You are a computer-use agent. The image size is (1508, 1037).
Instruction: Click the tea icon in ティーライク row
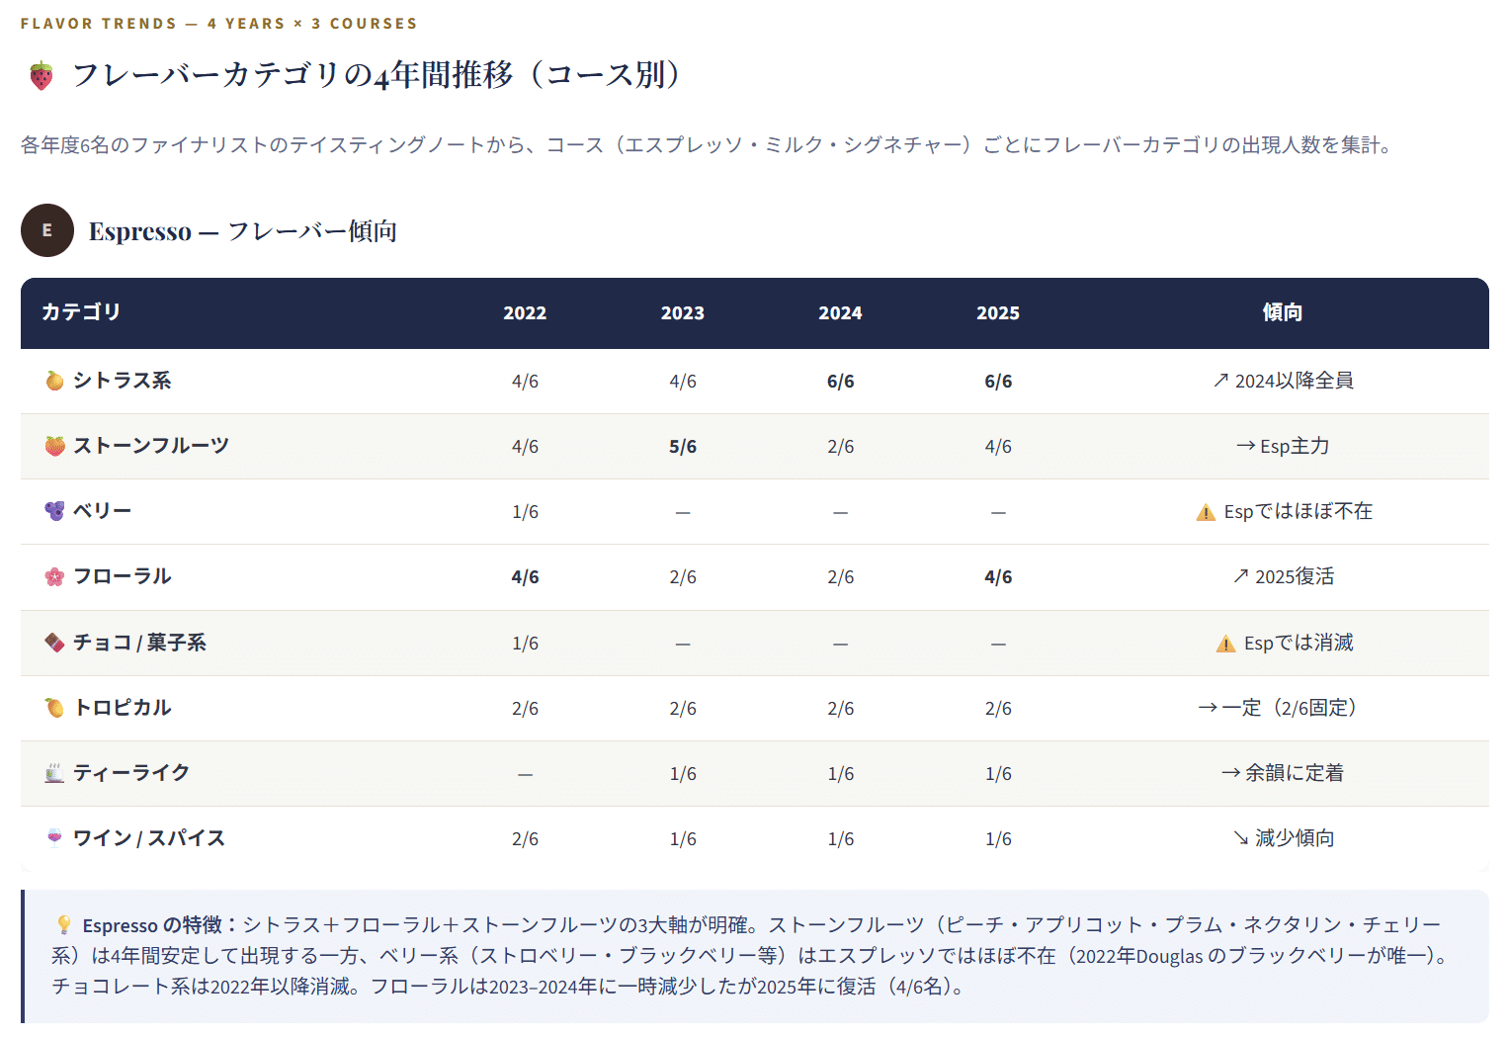(54, 773)
